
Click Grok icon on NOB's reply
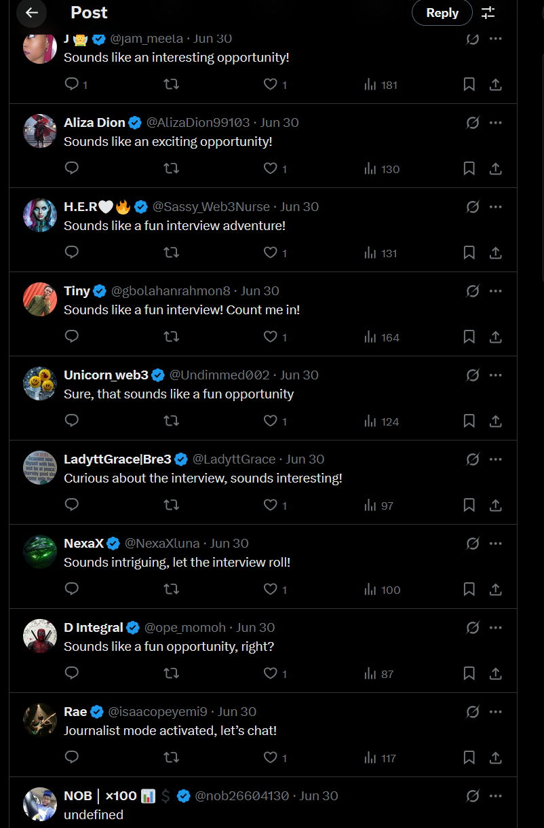pos(473,795)
